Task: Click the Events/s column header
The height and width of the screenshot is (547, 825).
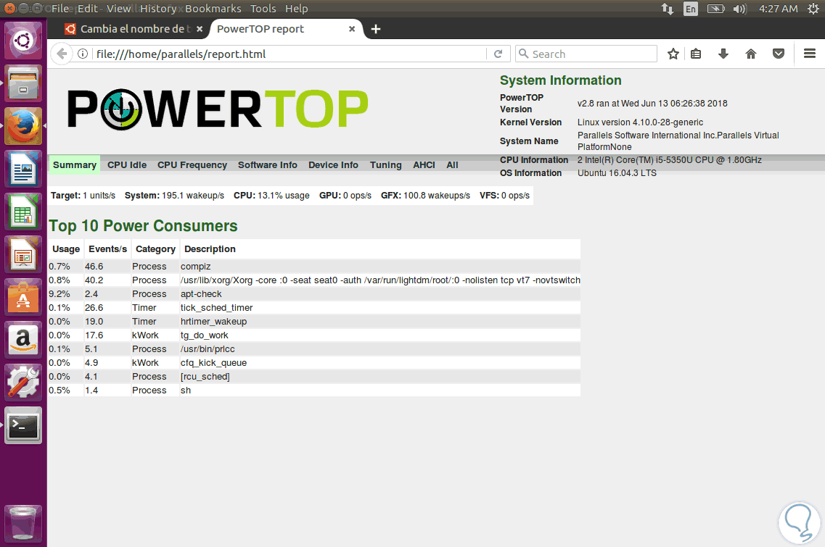Action: pyautogui.click(x=108, y=249)
